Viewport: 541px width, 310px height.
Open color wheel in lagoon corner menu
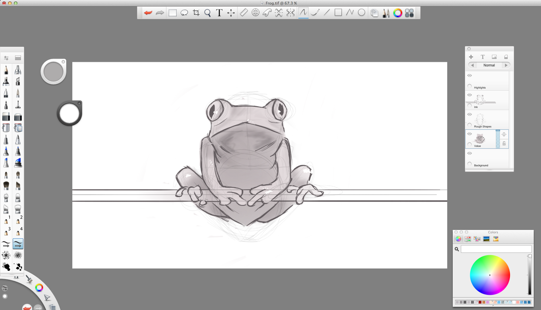39,288
